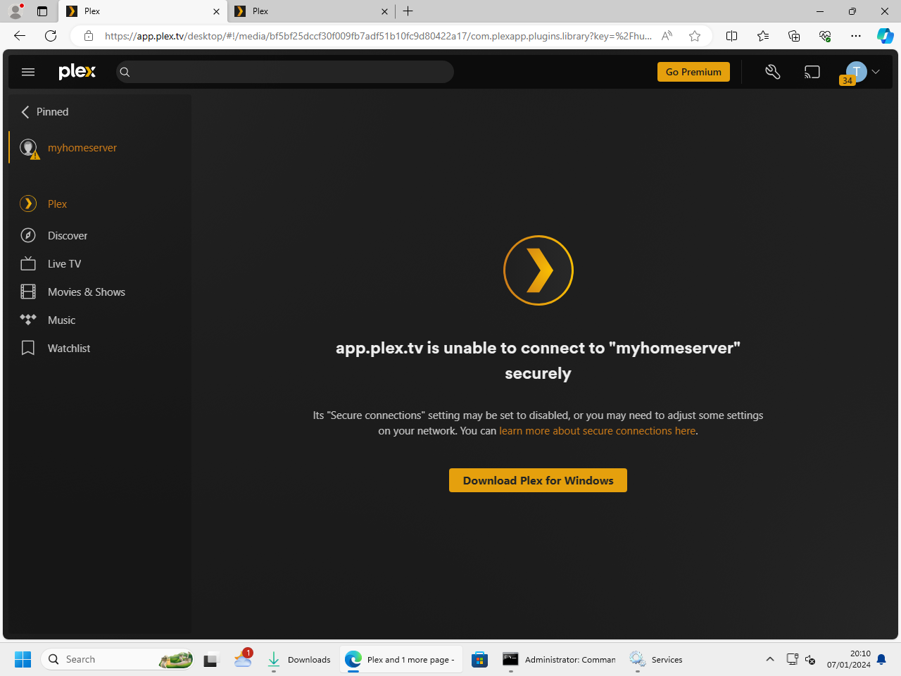Viewport: 901px width, 676px height.
Task: Click the Plex chevron sidebar icon
Action: (x=28, y=204)
